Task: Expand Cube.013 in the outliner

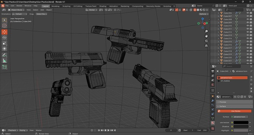Action: click(218, 35)
